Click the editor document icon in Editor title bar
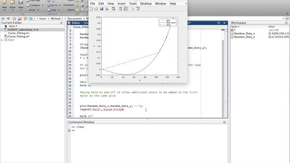Image resolution: width=290 pixels, height=163 pixels. pos(69,23)
